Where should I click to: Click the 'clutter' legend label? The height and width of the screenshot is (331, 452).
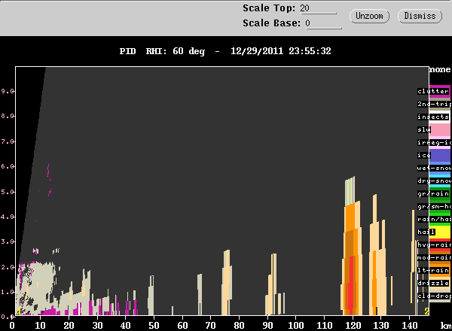433,91
